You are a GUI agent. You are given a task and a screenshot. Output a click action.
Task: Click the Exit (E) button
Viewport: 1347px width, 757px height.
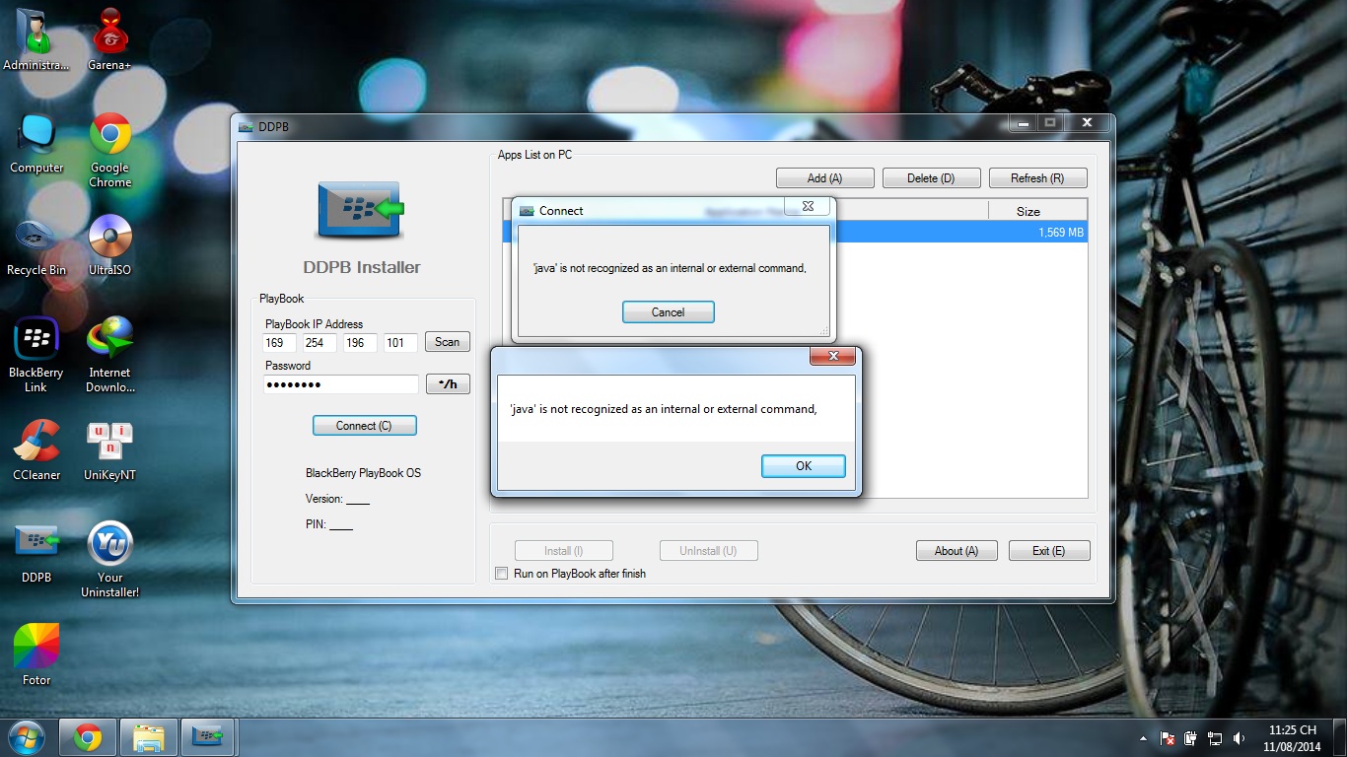(1049, 551)
